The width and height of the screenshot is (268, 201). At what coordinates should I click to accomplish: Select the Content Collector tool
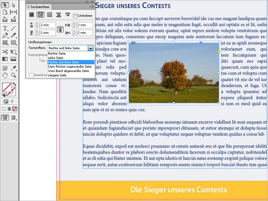(5, 19)
